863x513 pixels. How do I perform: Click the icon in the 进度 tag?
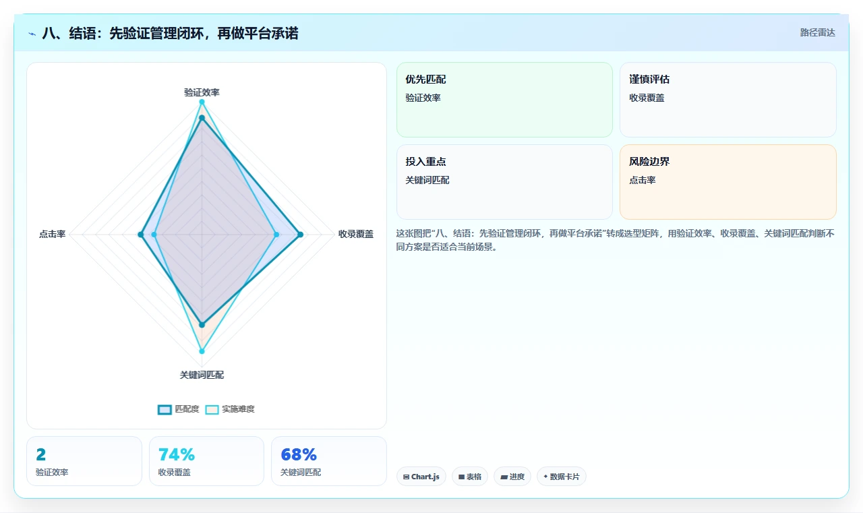[504, 477]
